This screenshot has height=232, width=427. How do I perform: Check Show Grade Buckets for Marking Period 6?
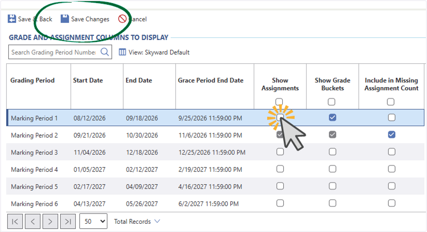[332, 203]
